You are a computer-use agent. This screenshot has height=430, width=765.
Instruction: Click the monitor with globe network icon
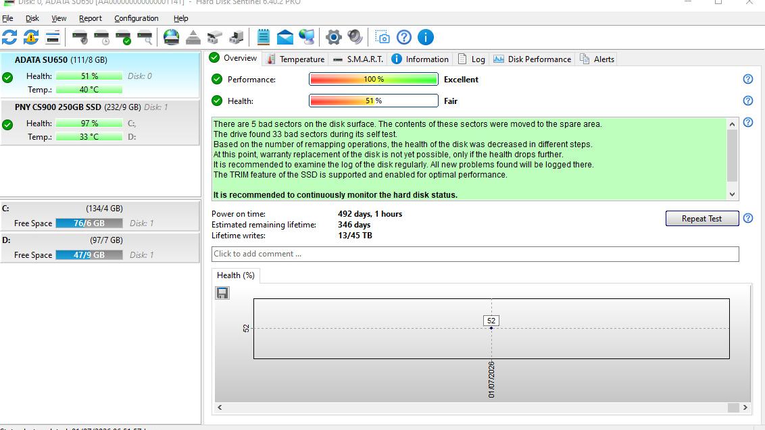[307, 37]
